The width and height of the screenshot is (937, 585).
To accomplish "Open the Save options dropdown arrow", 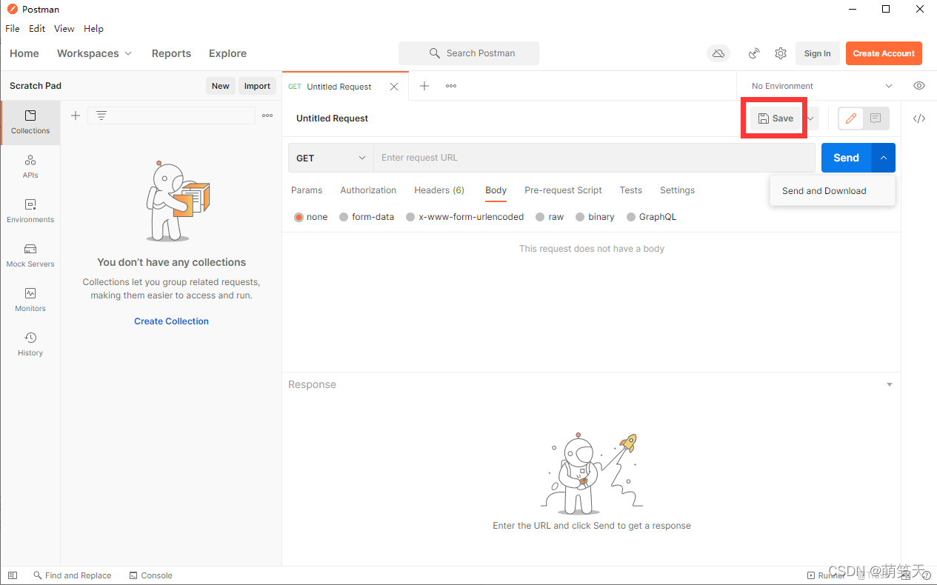I will tap(811, 118).
